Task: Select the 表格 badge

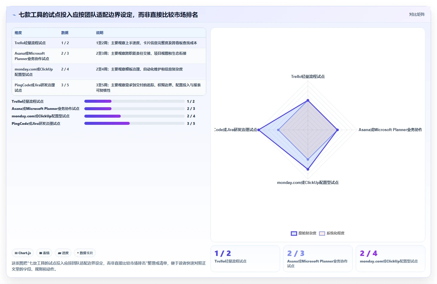Action: (x=44, y=253)
